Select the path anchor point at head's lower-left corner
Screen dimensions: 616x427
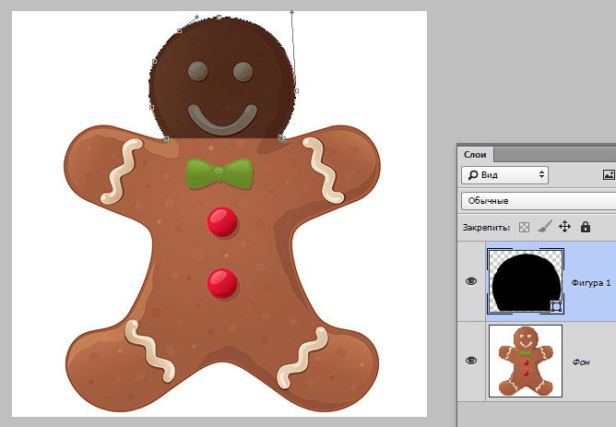tap(166, 138)
